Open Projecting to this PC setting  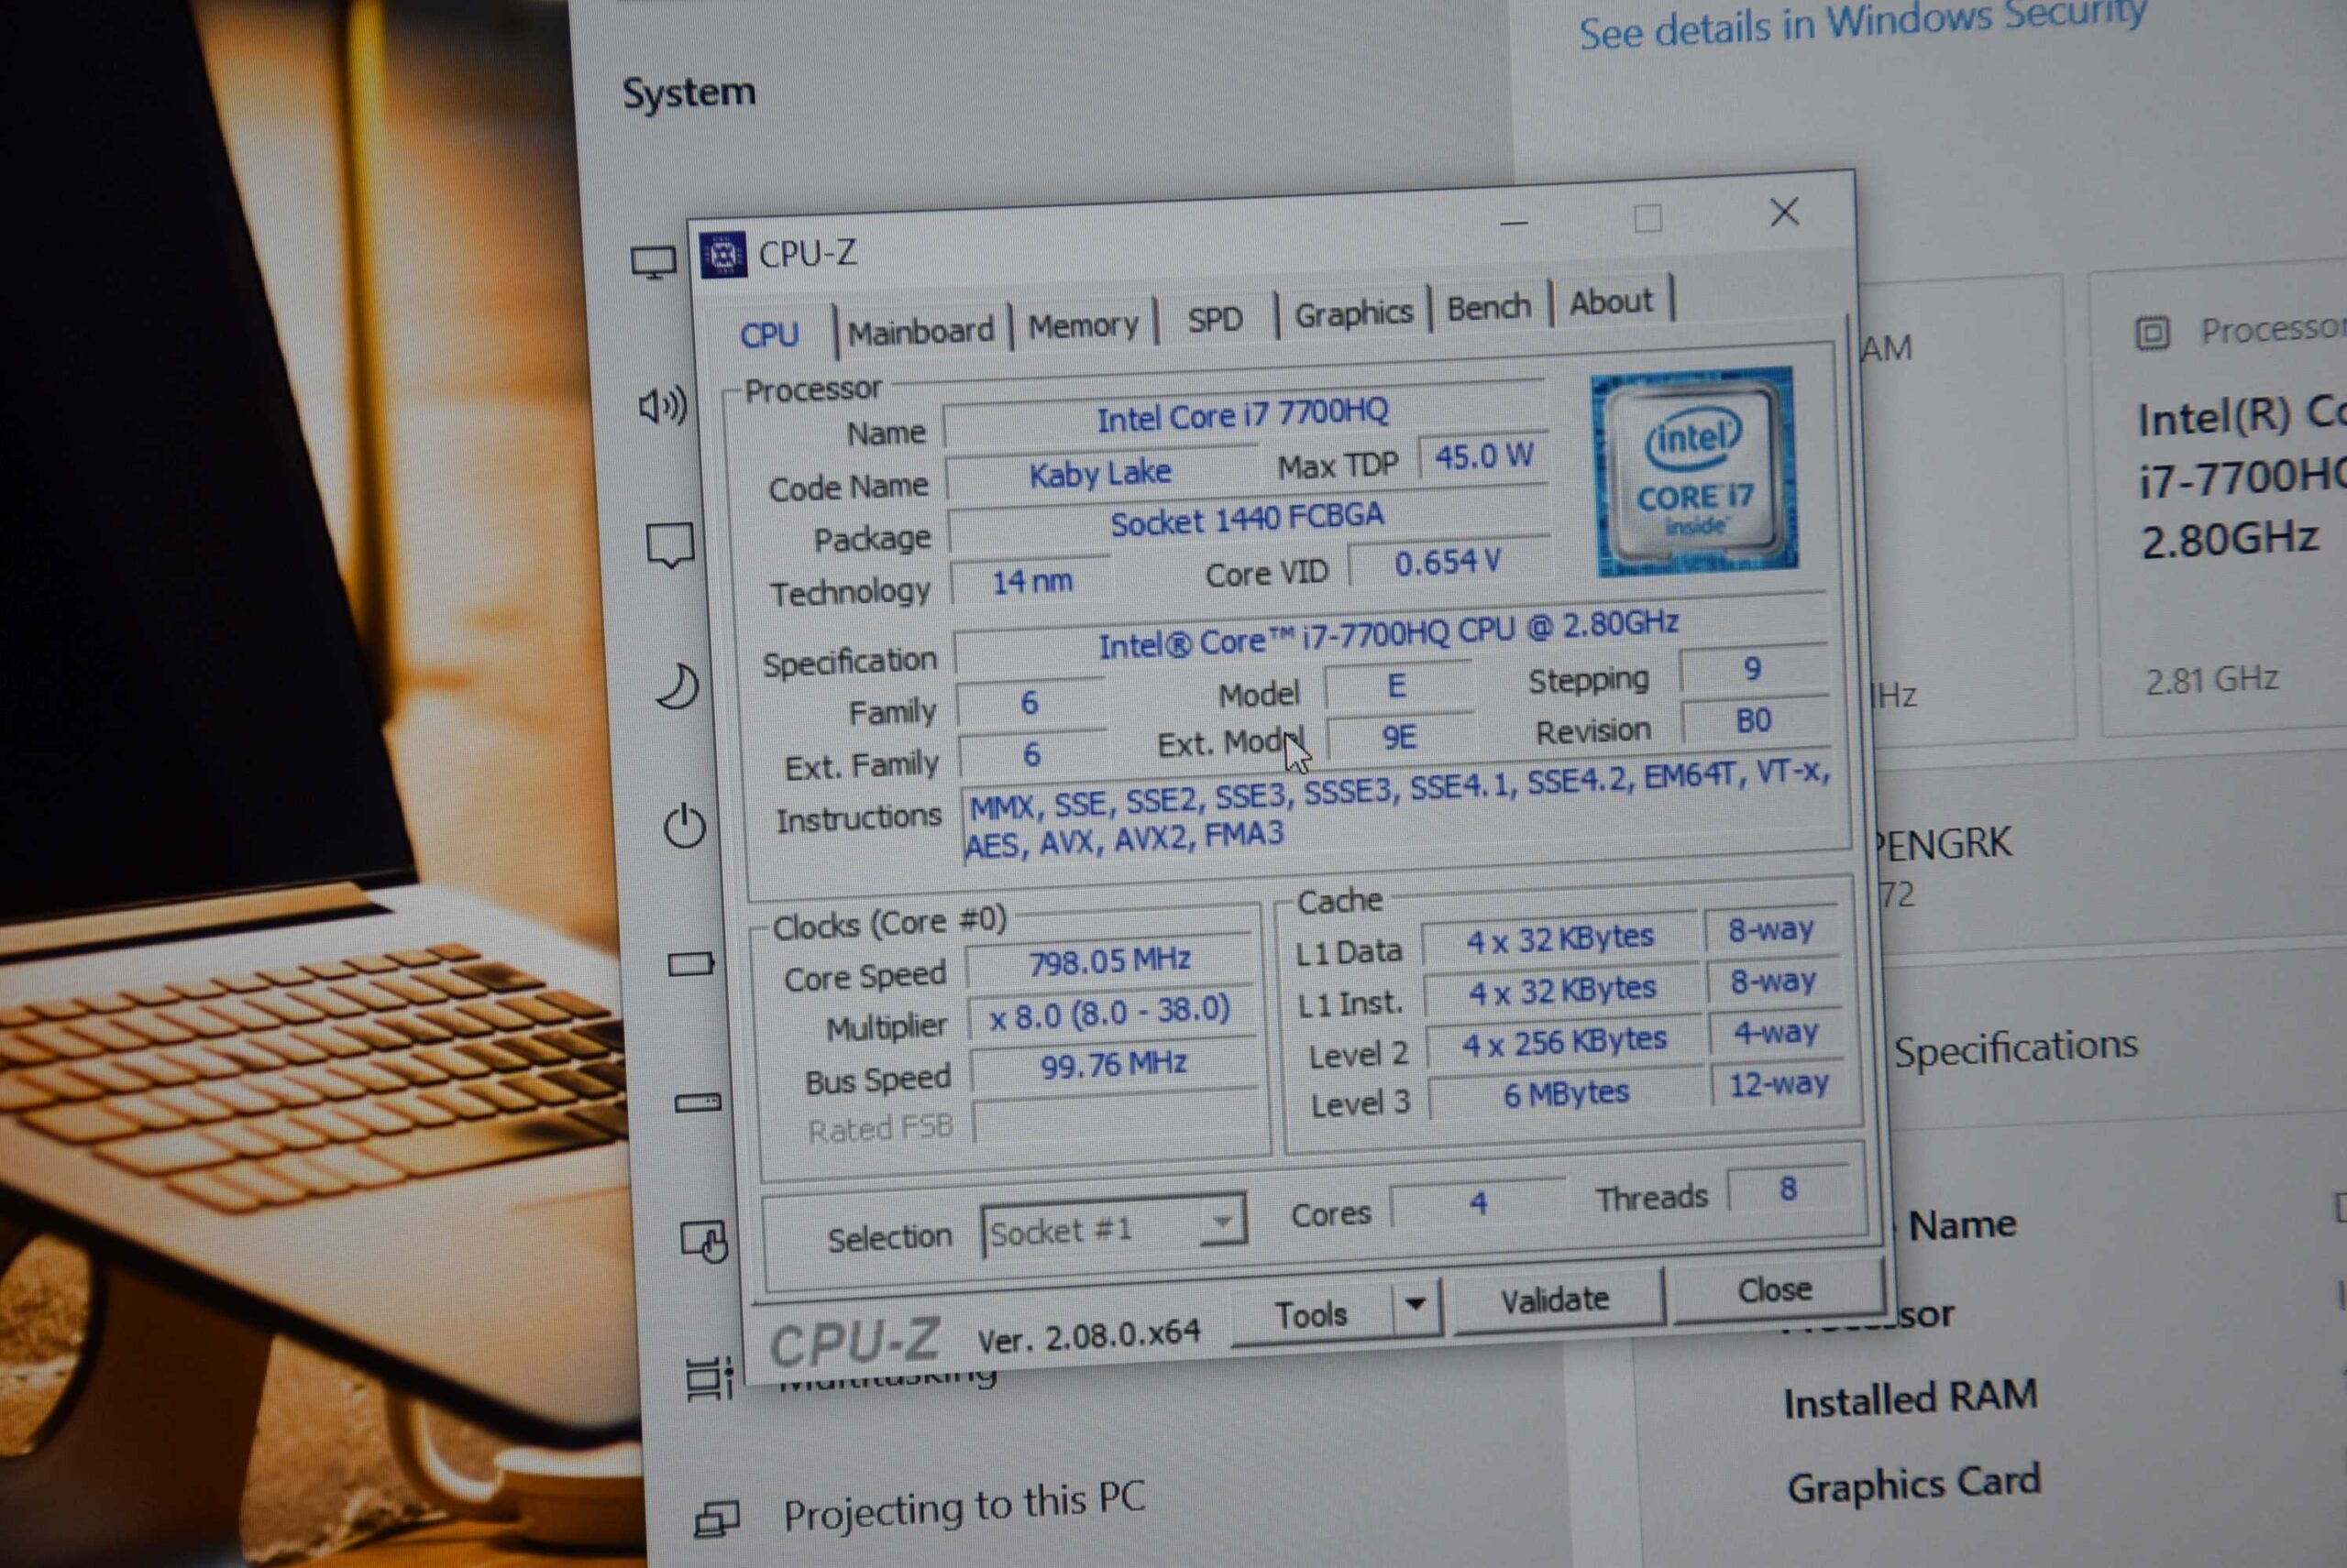963,1507
